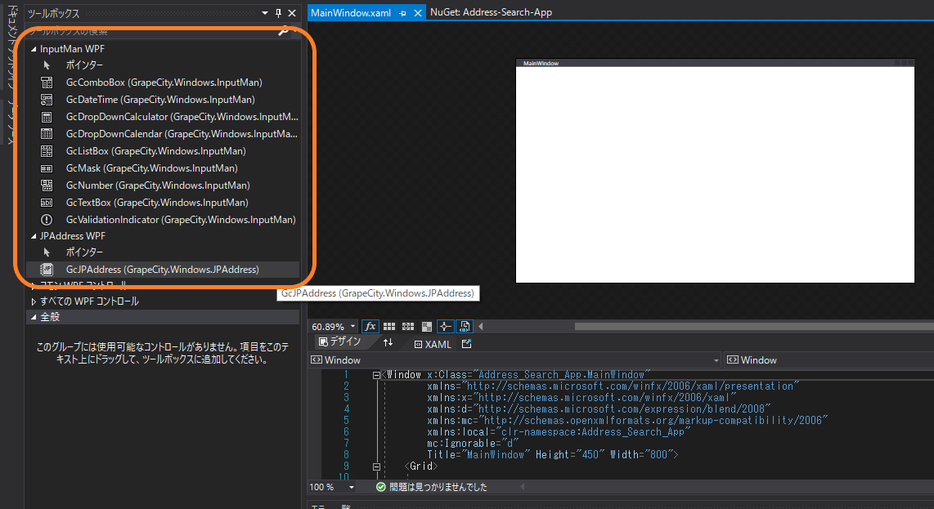Pick the ポインター under InputMan WPF
This screenshot has height=509, width=934.
[84, 65]
